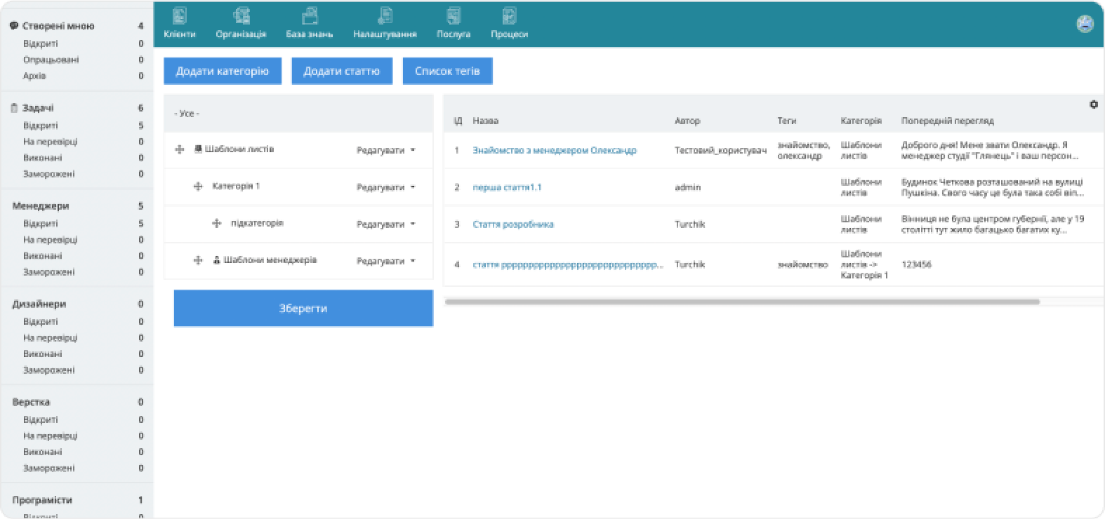
Task: Click the Назва column header
Action: coord(486,121)
